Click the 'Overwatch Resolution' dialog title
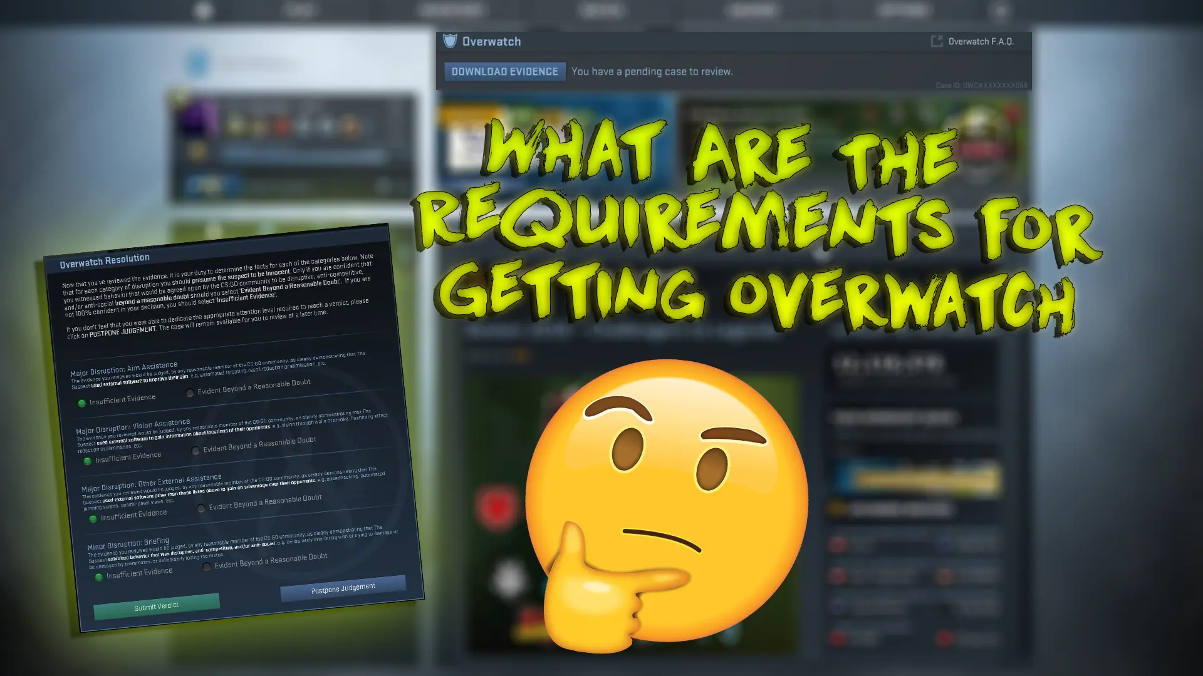This screenshot has height=676, width=1203. (105, 260)
